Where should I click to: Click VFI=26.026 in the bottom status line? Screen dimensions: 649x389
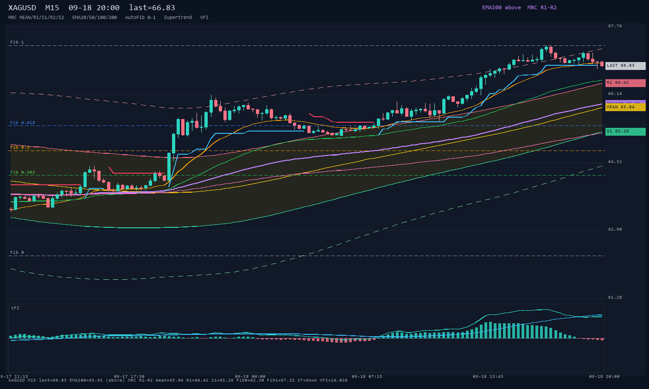334,380
